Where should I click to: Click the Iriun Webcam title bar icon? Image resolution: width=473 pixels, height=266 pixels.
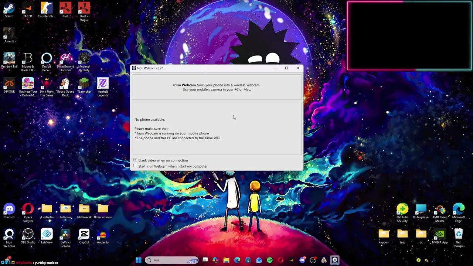tap(134, 68)
